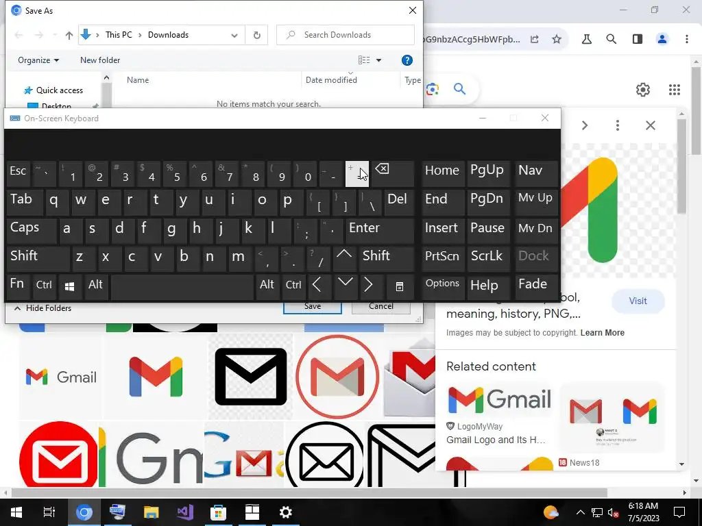702x526 pixels.
Task: Sort by the Name column header
Action: [x=137, y=80]
